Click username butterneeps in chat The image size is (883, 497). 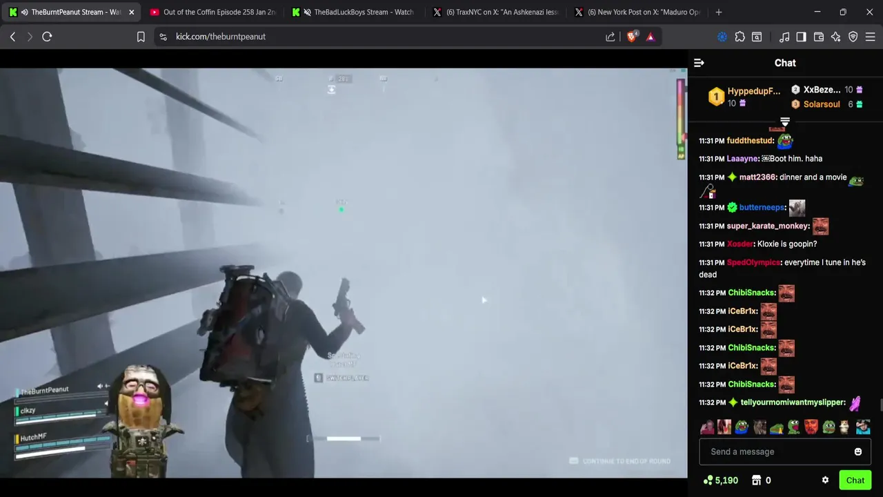point(762,208)
